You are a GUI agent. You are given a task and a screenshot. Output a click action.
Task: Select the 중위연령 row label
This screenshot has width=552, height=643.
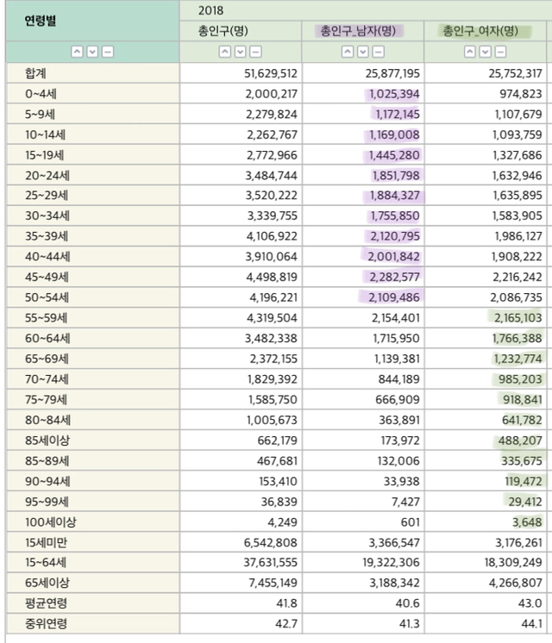pos(47,623)
